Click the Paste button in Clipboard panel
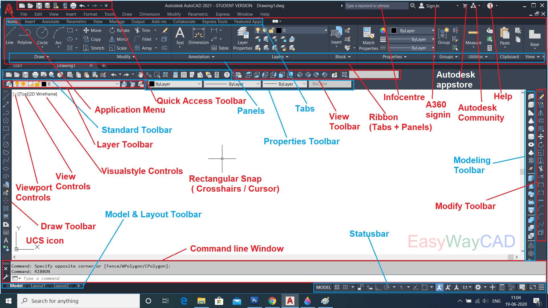Viewport: 548px width, 308px height. (x=505, y=37)
